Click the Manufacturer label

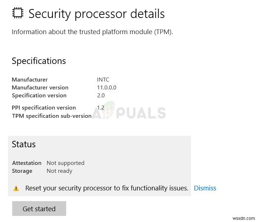[29, 79]
